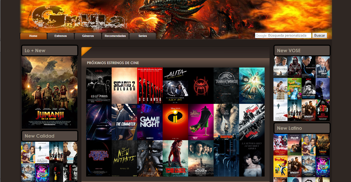This screenshot has width=351, height=182.
Task: Select the Mother Krampus poster
Action: pos(295,67)
